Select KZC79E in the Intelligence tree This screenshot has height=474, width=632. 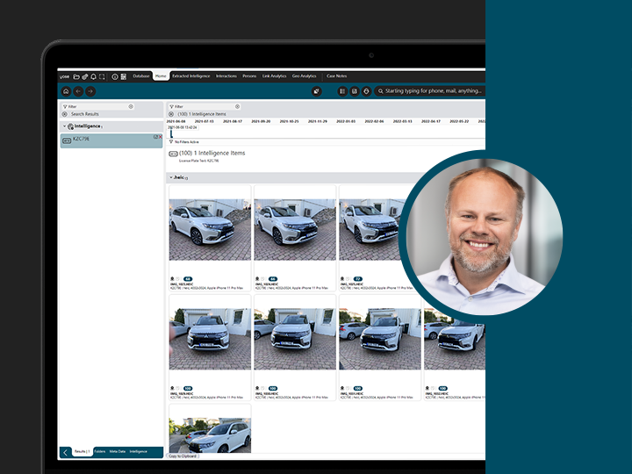click(111, 140)
